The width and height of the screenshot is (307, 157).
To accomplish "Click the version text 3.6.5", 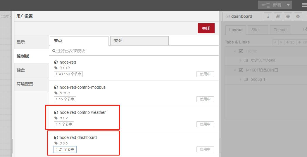I will click(x=64, y=143).
